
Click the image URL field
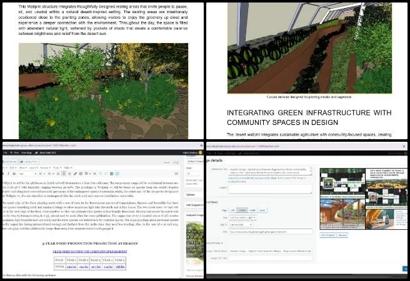click(270, 232)
